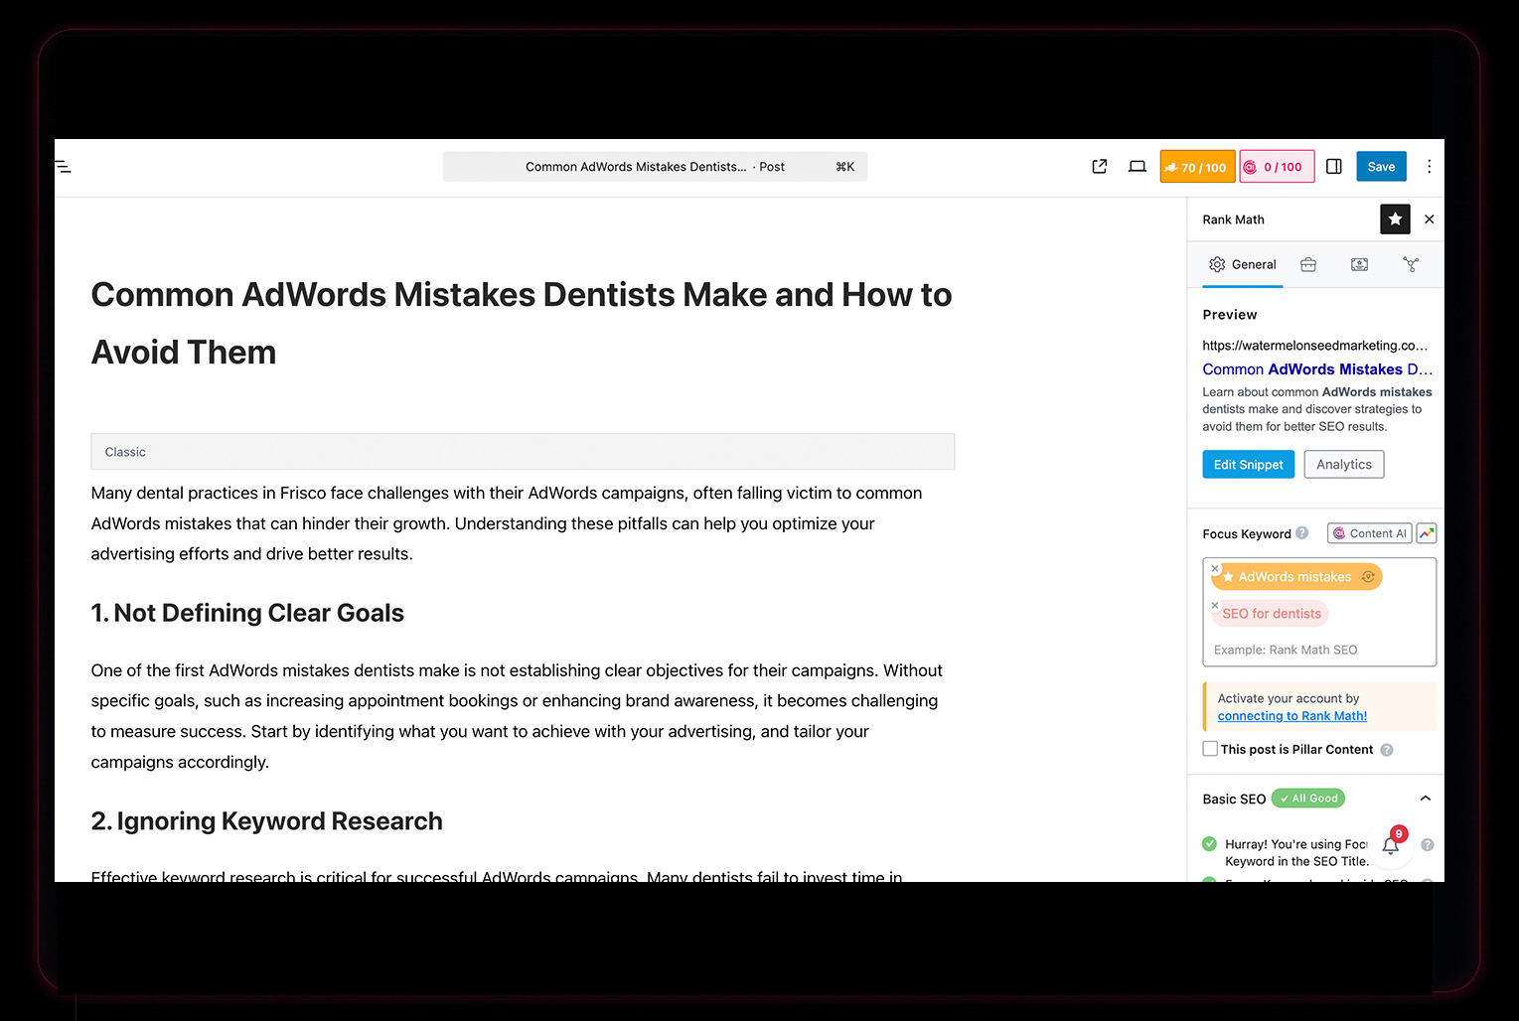The width and height of the screenshot is (1519, 1021).
Task: Open the Google Trends chart icon
Action: (x=1427, y=533)
